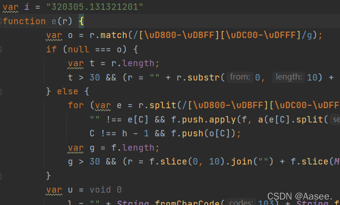This screenshot has width=340, height=205.
Task: Click the highlighted opening brace after e(r)
Action: (81, 21)
